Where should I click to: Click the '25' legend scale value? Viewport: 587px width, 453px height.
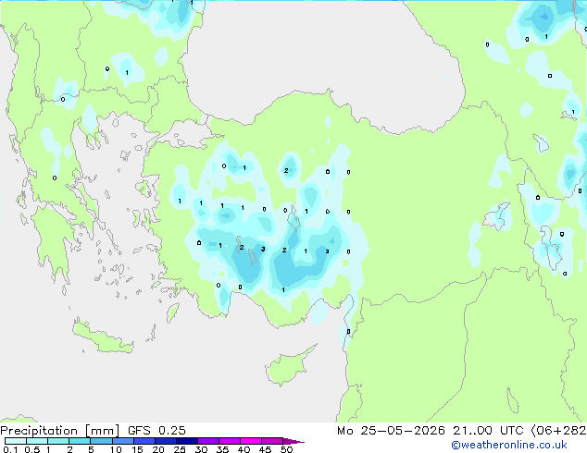[180, 449]
